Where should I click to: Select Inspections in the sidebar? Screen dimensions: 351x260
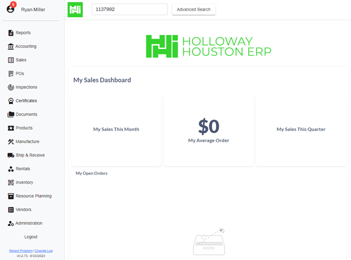pyautogui.click(x=26, y=87)
